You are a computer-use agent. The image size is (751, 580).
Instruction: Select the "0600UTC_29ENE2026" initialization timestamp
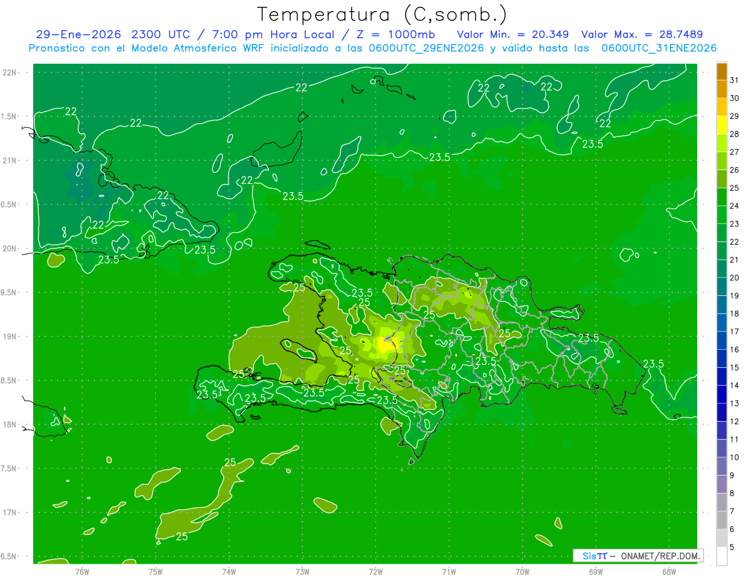[x=427, y=48]
